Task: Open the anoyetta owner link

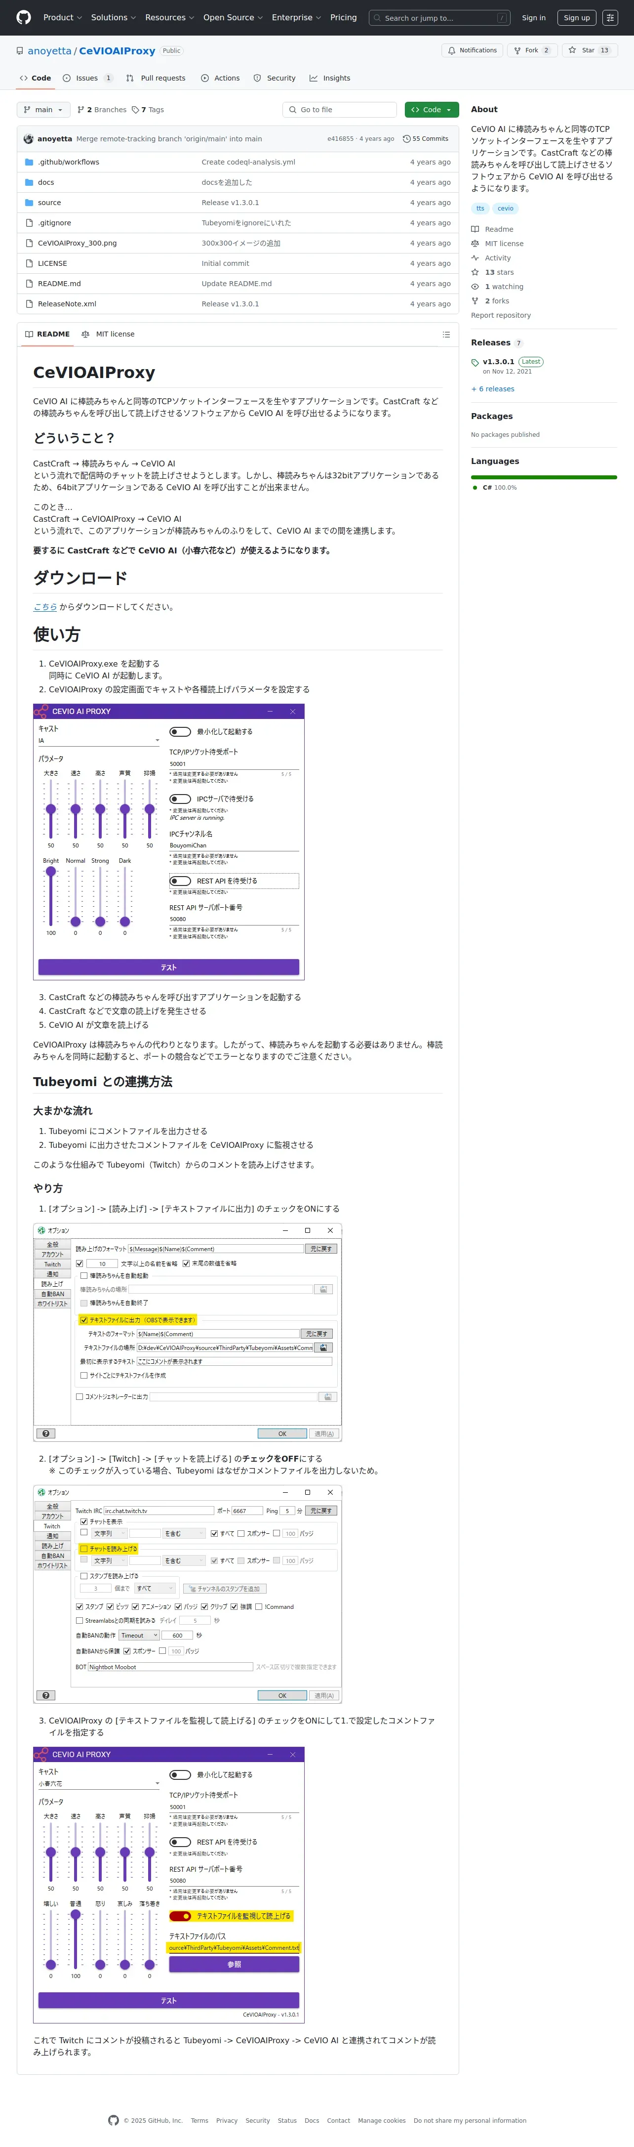Action: pos(50,51)
